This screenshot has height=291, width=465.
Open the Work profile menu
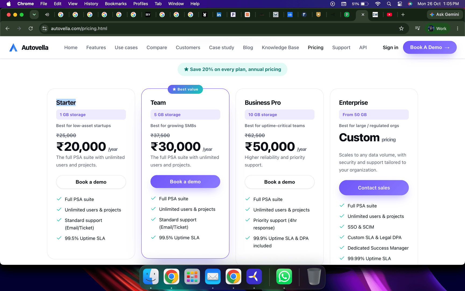pos(437,29)
